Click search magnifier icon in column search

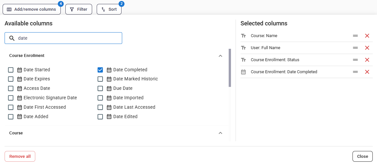(12, 38)
